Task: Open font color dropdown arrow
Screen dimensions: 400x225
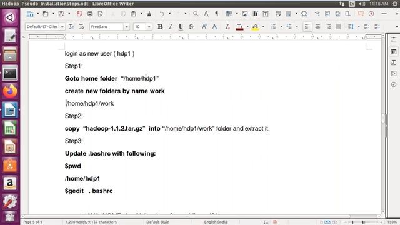Action: (x=247, y=26)
